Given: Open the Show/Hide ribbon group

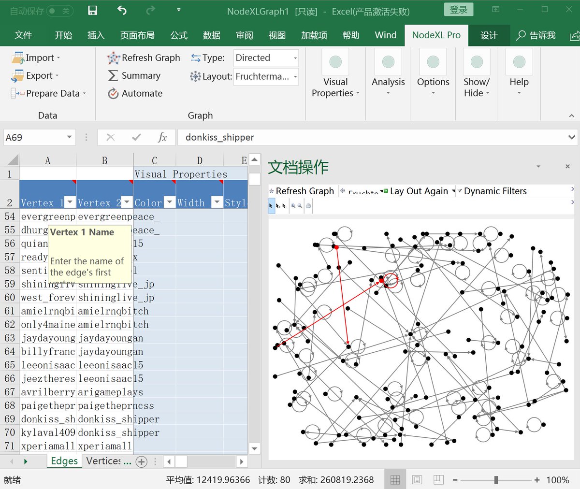Looking at the screenshot, I should 477,74.
